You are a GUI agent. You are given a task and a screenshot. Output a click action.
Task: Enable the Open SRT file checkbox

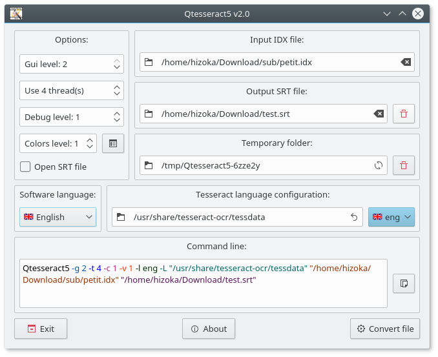click(25, 167)
